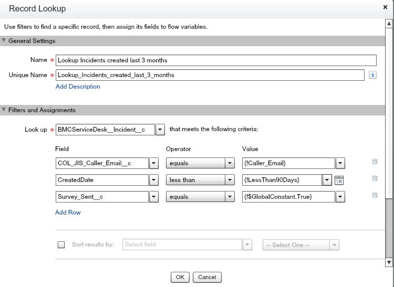
Task: Collapse the Filters and Assignments section
Action: (5, 110)
